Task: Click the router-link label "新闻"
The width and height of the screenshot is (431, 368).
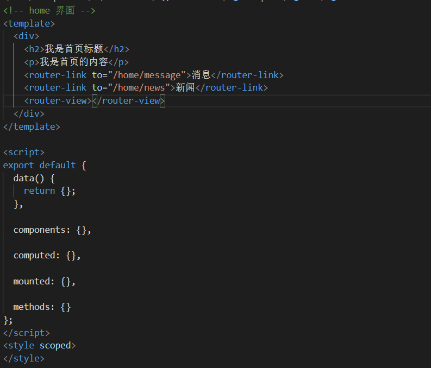Action: point(185,87)
